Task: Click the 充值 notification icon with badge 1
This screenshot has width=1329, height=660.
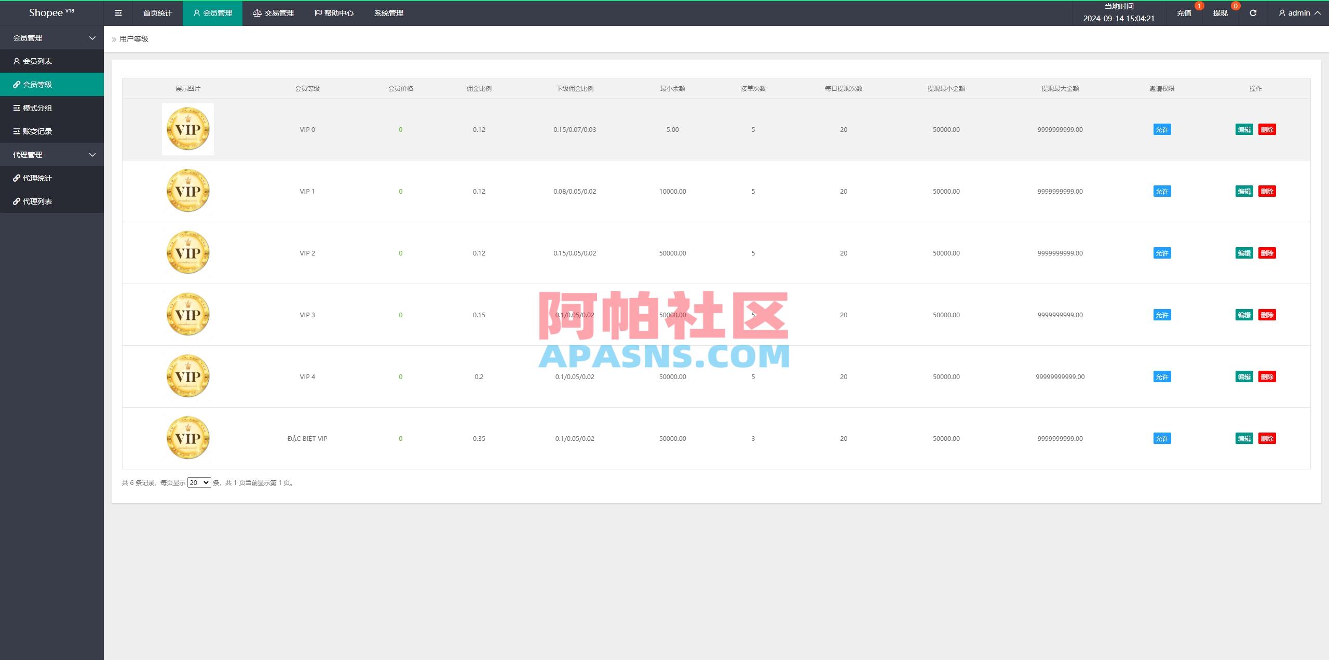Action: point(1184,12)
